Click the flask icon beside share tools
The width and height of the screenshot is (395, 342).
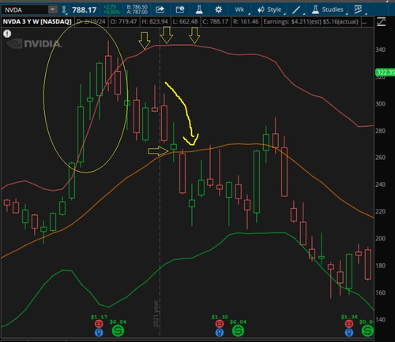coord(199,9)
